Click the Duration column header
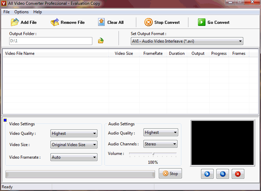 coord(177,53)
